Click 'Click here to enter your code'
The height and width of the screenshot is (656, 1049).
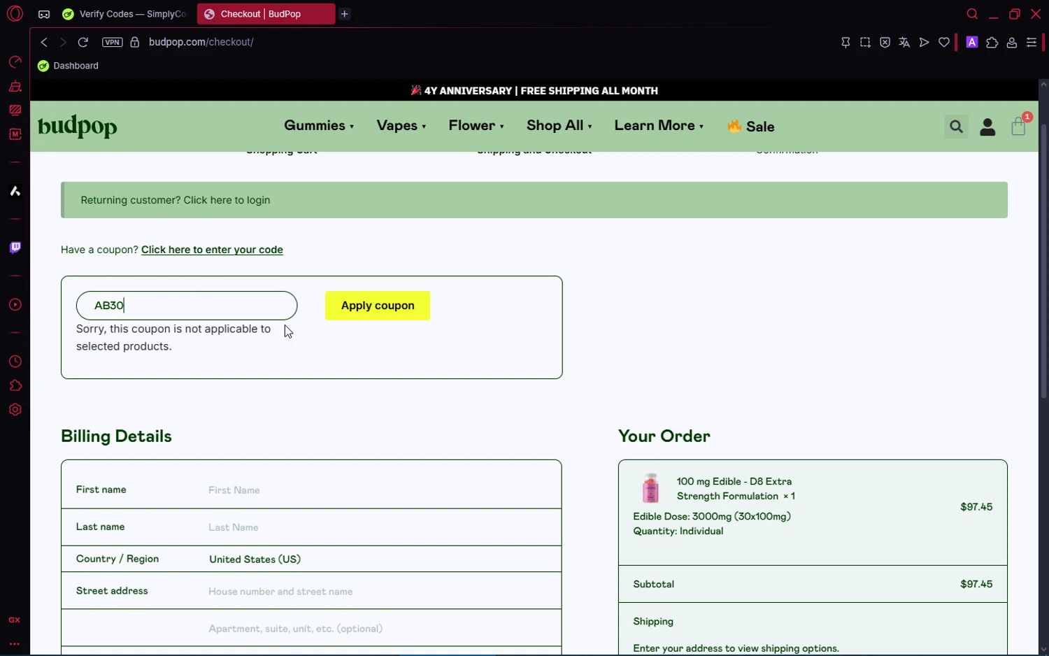coord(212,250)
